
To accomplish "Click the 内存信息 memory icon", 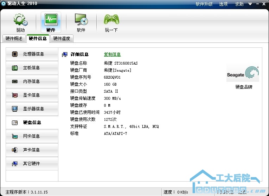I will [15, 81].
